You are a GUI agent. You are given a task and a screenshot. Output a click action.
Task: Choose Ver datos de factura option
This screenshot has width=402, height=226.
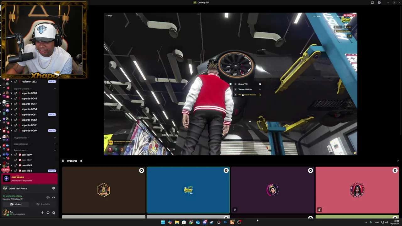tap(247, 95)
